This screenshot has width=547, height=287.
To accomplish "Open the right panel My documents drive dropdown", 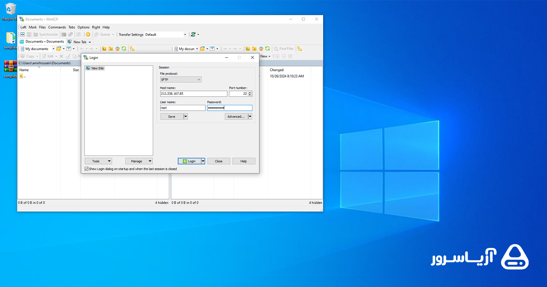I will tap(197, 49).
